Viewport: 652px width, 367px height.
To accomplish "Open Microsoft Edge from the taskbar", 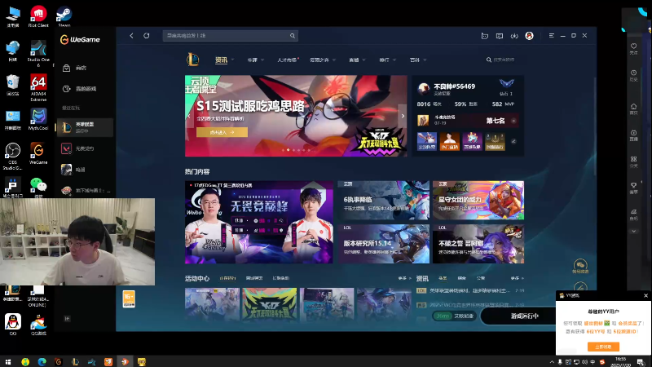I will (x=42, y=361).
